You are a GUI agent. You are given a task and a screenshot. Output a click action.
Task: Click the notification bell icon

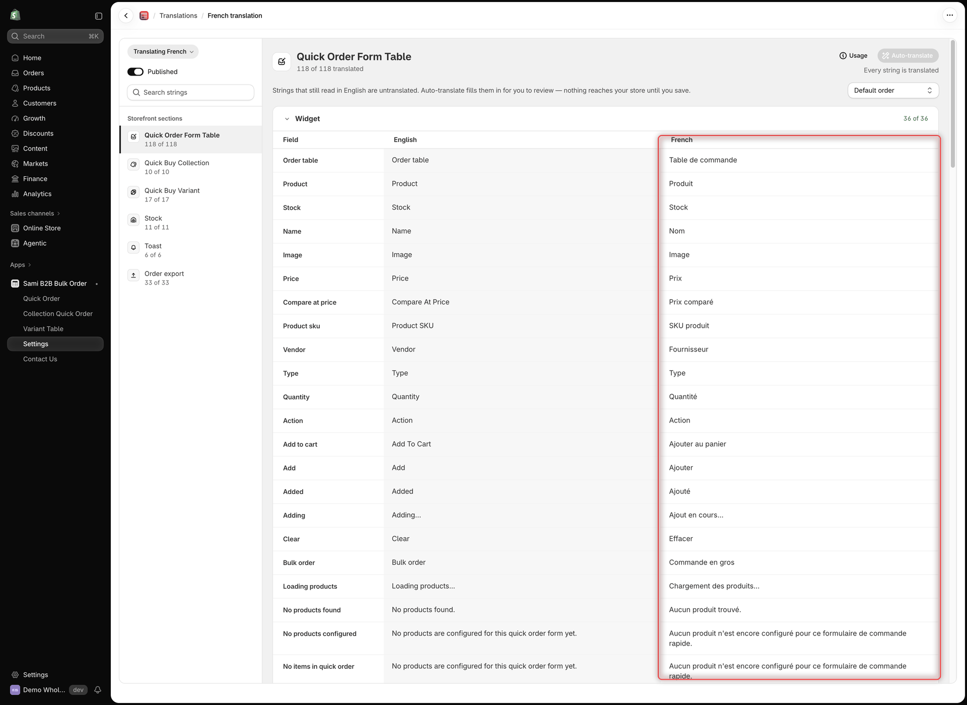tap(98, 690)
